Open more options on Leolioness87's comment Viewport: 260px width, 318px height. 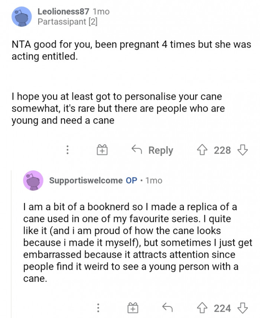click(x=67, y=150)
